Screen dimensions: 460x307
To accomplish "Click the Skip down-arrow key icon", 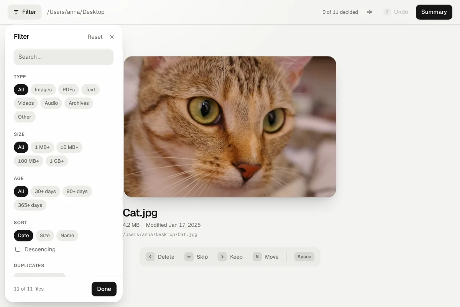I will 189,257.
